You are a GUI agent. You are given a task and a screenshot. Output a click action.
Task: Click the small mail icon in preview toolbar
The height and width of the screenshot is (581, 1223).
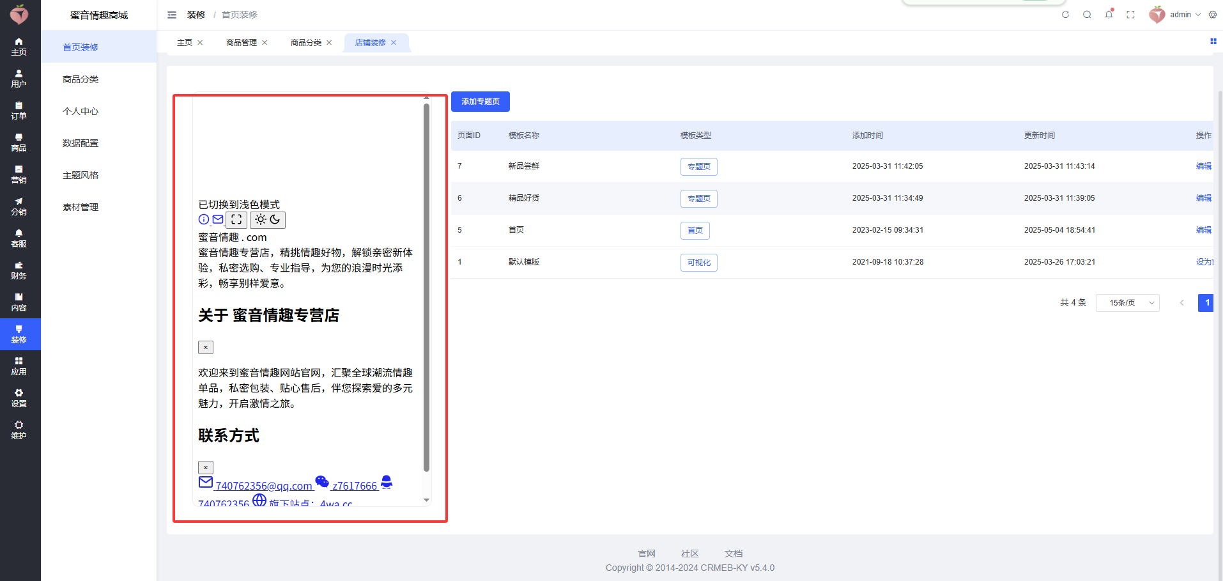[x=218, y=219]
